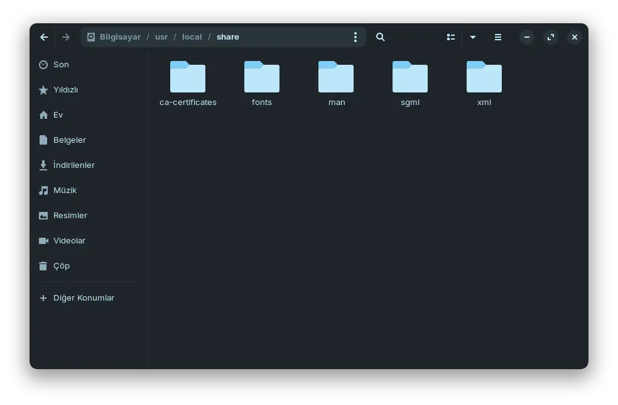Image resolution: width=618 pixels, height=405 pixels.
Task: Click the home icon beside Ev
Action: pyautogui.click(x=43, y=115)
